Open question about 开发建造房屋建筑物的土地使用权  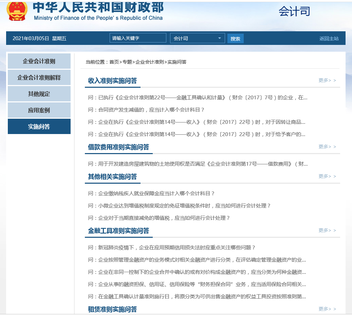pos(198,164)
